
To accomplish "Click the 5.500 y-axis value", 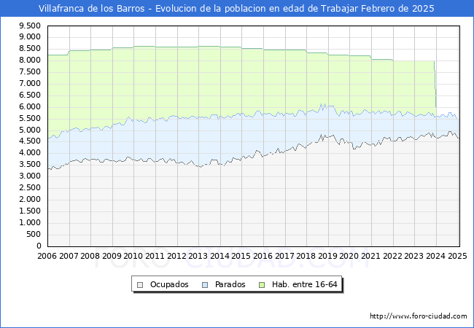I will point(30,118).
